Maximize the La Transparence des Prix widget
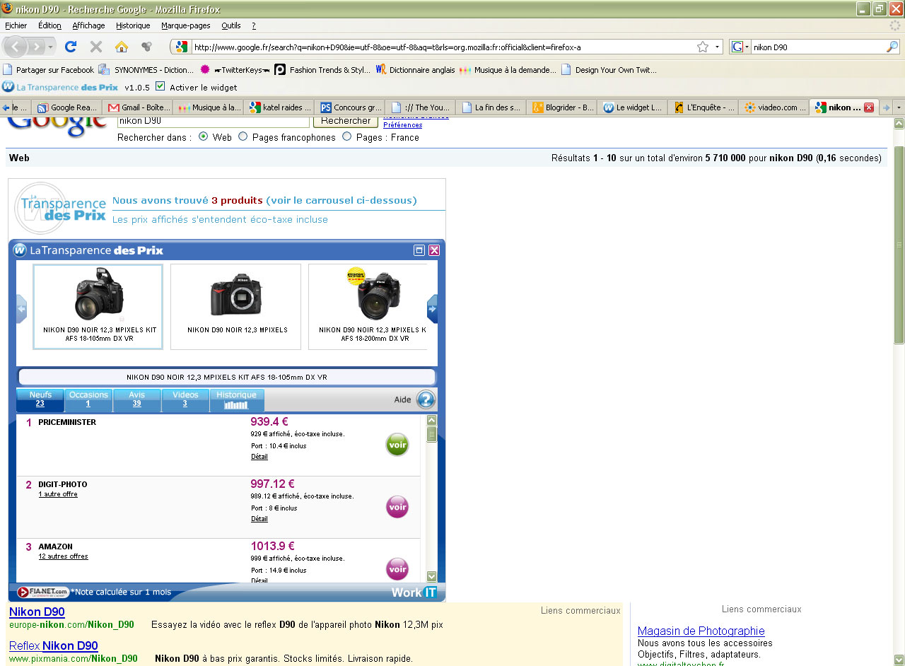905x666 pixels. click(x=419, y=250)
